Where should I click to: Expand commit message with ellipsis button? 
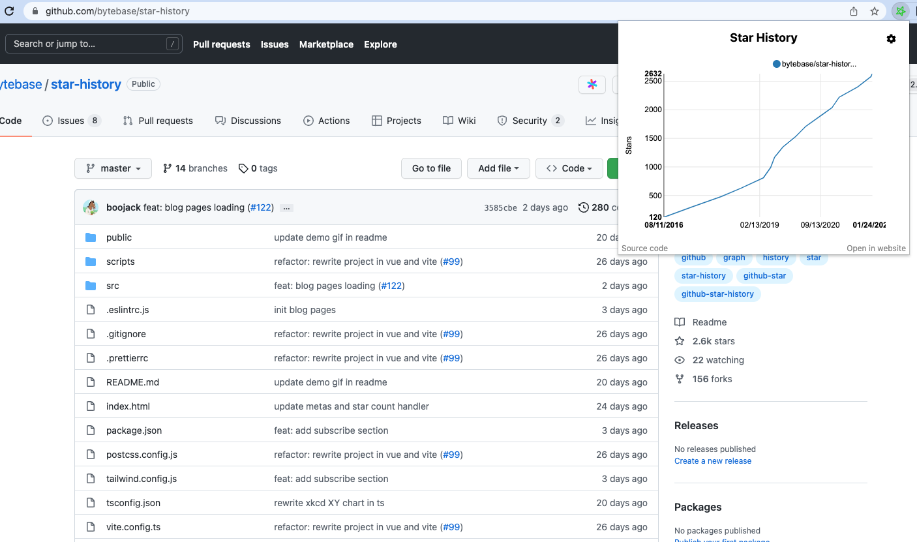point(286,208)
